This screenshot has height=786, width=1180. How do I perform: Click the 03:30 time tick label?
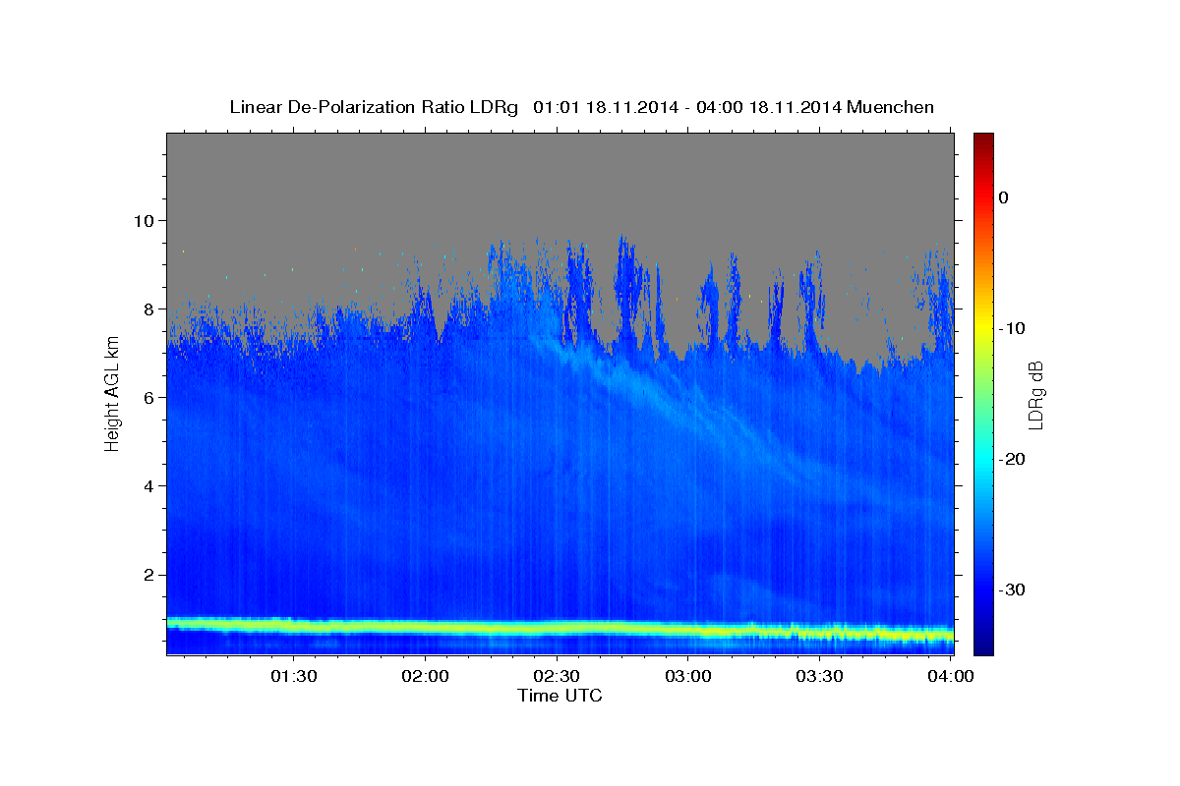[819, 677]
